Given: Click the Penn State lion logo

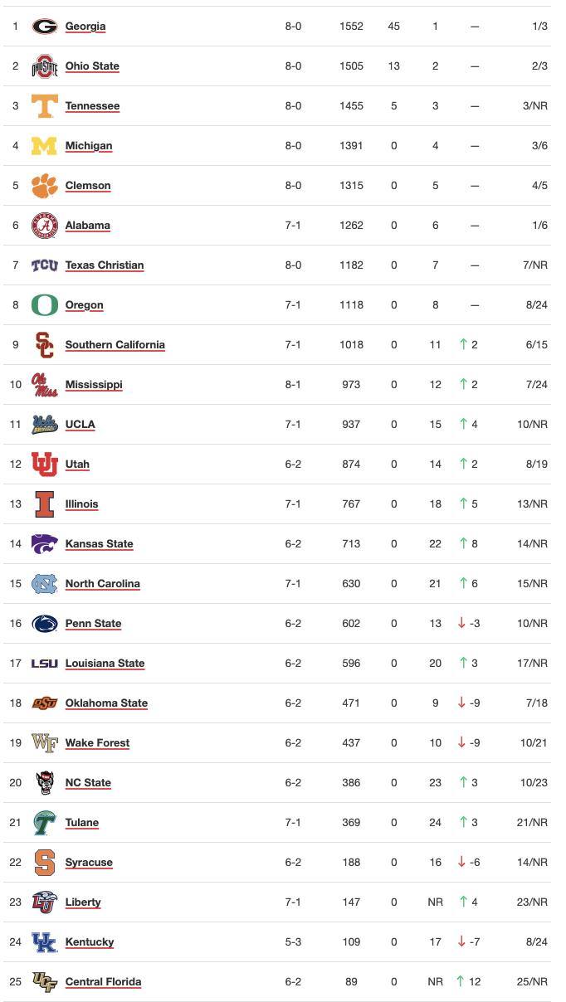Looking at the screenshot, I should 44,624.
